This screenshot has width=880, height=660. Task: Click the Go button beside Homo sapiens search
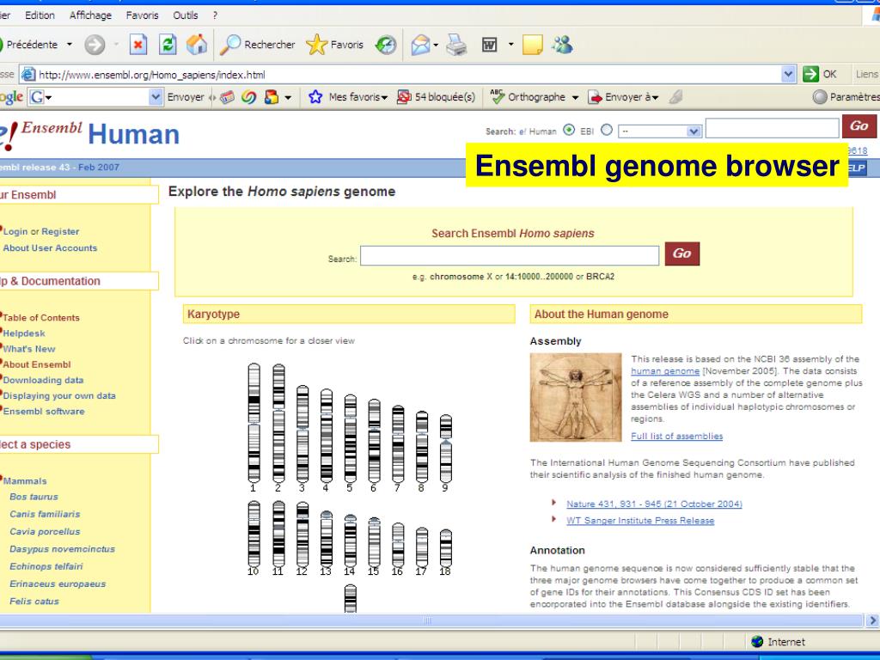(681, 254)
